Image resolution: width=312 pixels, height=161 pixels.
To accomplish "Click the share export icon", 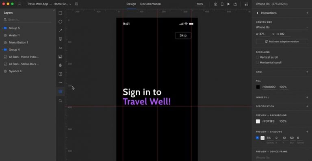I will [x=235, y=4].
